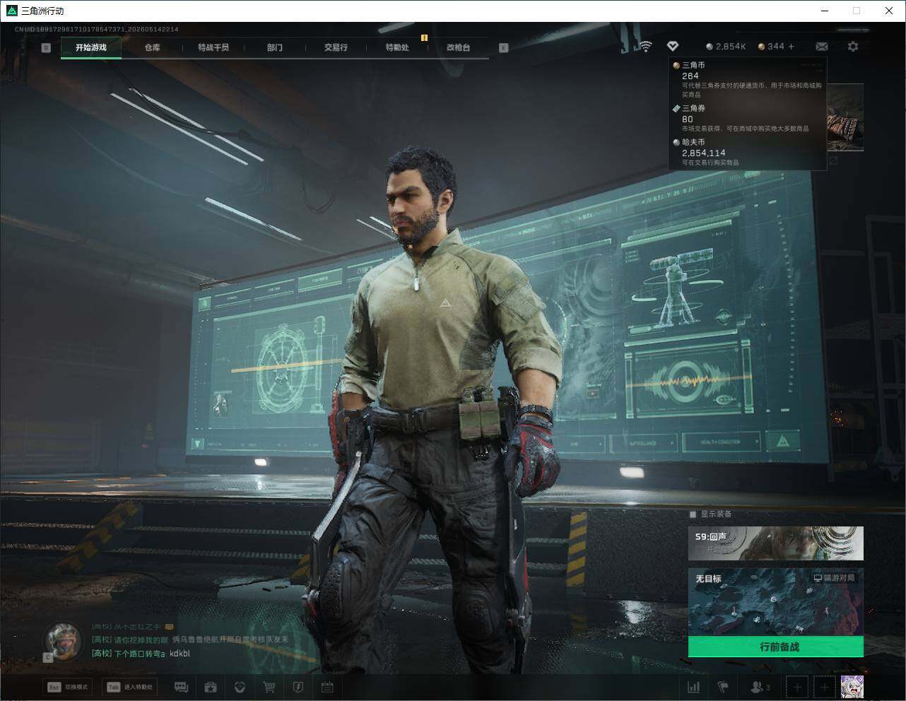Screen dimensions: 906x701
Task: Click the 2,854K Havoc coin balance
Action: pyautogui.click(x=726, y=47)
